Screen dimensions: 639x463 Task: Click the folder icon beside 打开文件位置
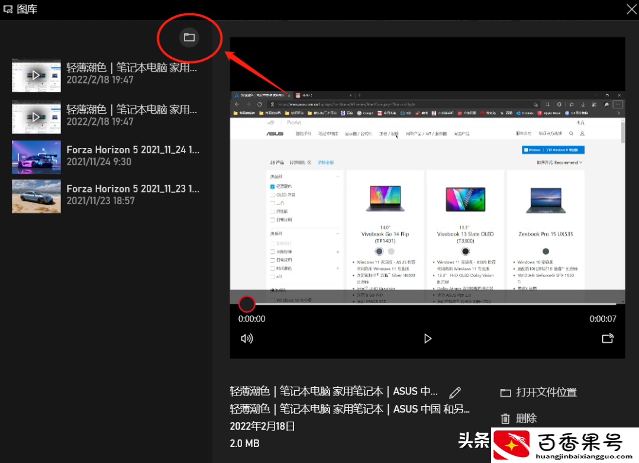(506, 393)
